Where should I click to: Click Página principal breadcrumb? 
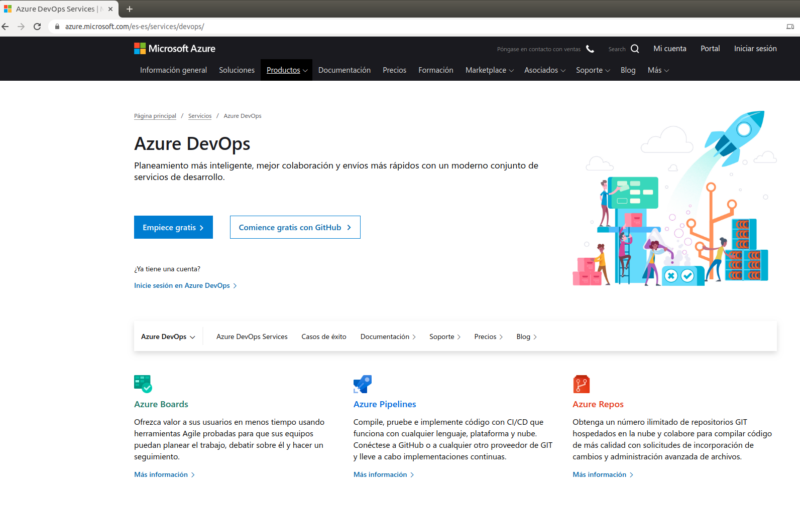155,116
